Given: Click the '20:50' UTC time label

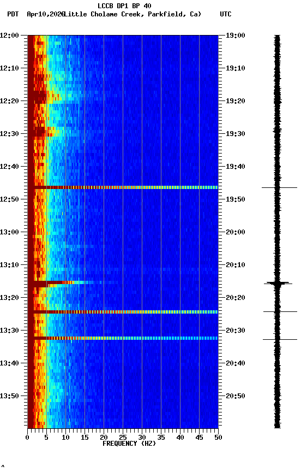Looking at the screenshot, I should (x=236, y=396).
